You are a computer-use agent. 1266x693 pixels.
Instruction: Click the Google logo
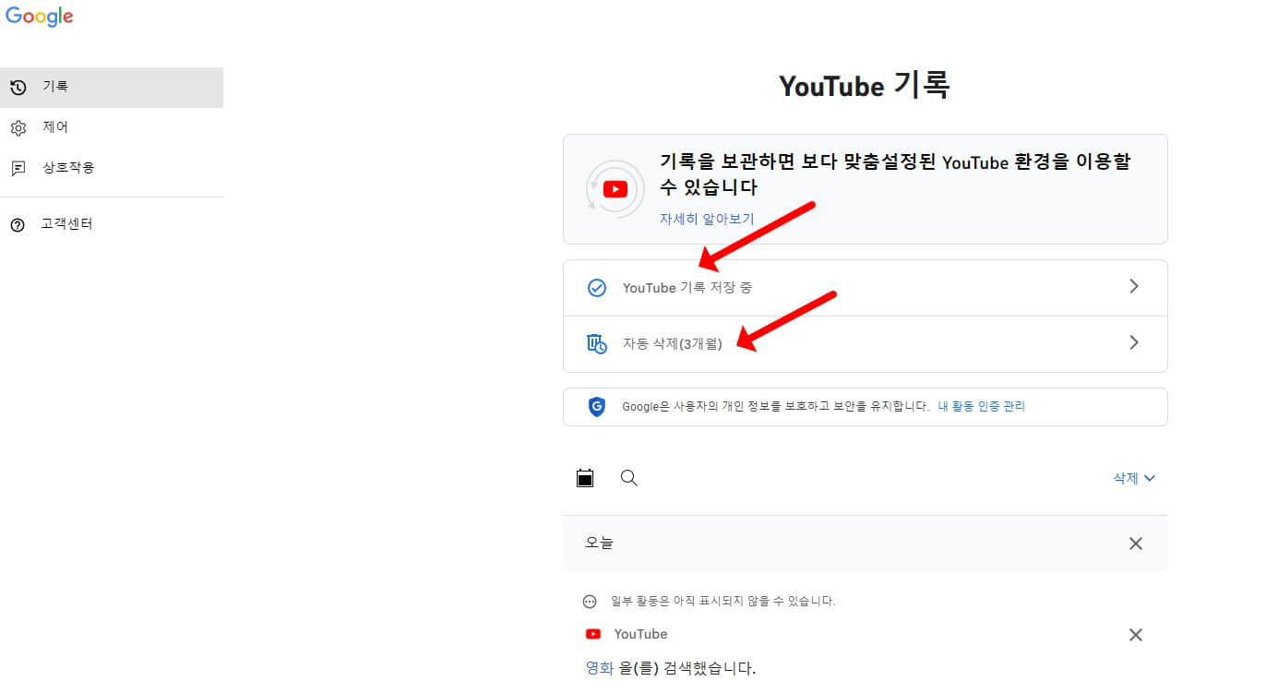pos(40,17)
